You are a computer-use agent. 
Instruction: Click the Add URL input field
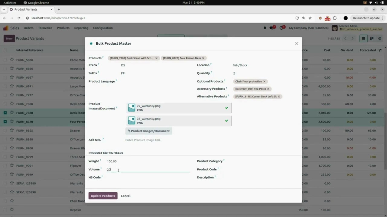click(x=178, y=140)
